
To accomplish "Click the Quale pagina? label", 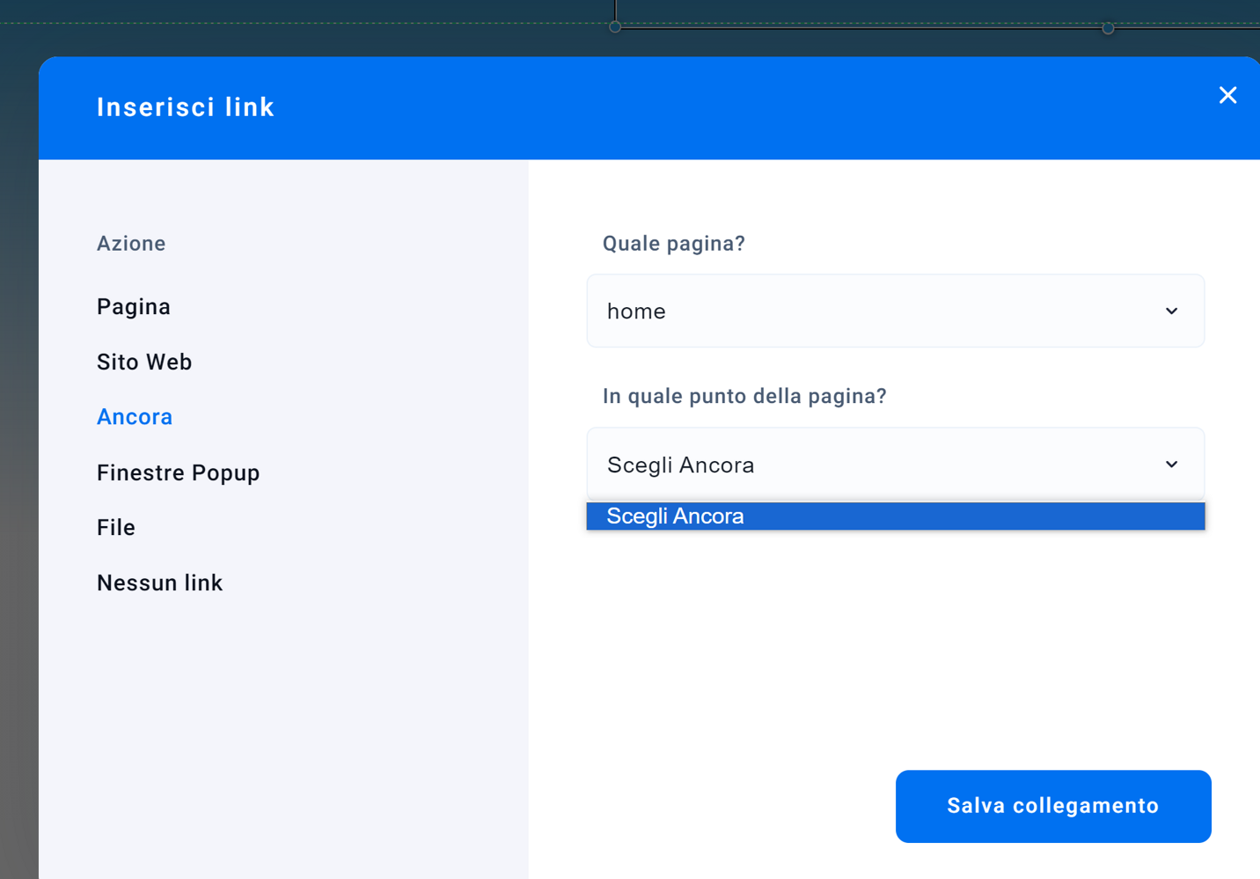I will click(x=674, y=244).
